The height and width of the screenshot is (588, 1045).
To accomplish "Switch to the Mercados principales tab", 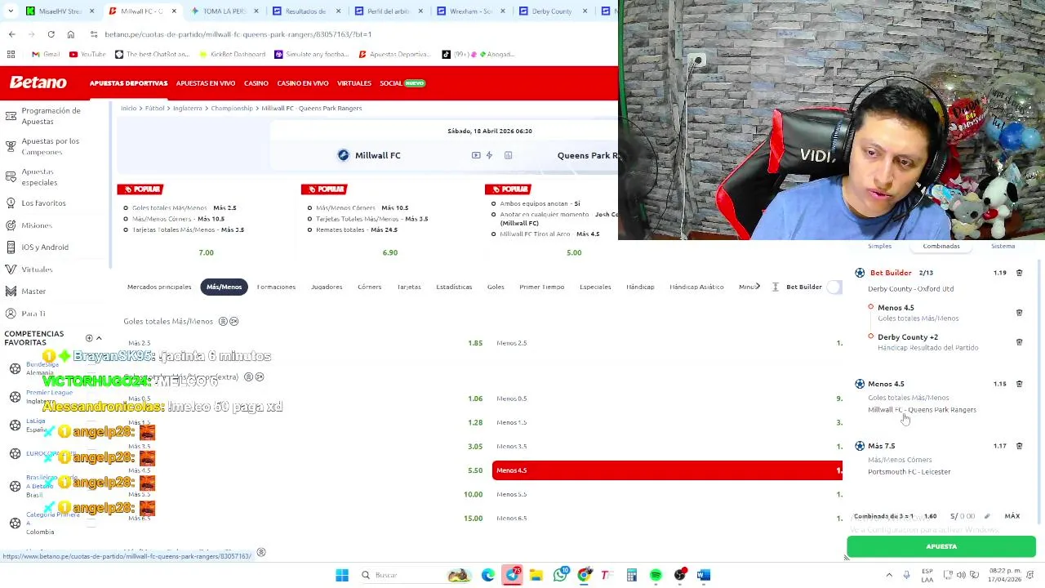I will click(x=159, y=287).
